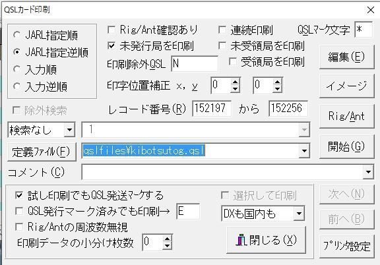Image resolution: width=380 pixels, height=265 pixels.
Task: Click the 編集(E) button
Action: [x=346, y=57]
